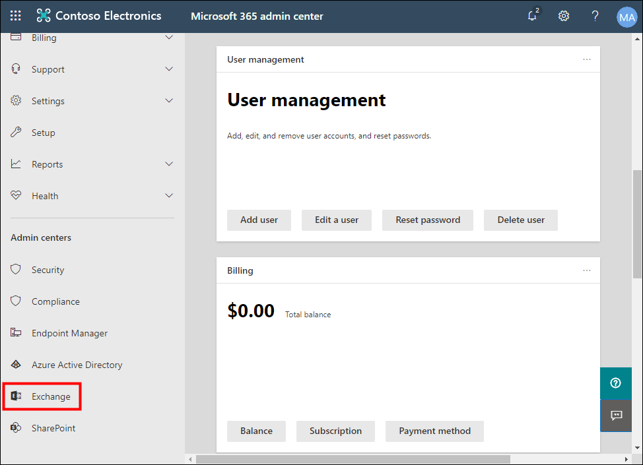643x465 pixels.
Task: Click the horizontal scrollbar right arrow
Action: (626, 459)
